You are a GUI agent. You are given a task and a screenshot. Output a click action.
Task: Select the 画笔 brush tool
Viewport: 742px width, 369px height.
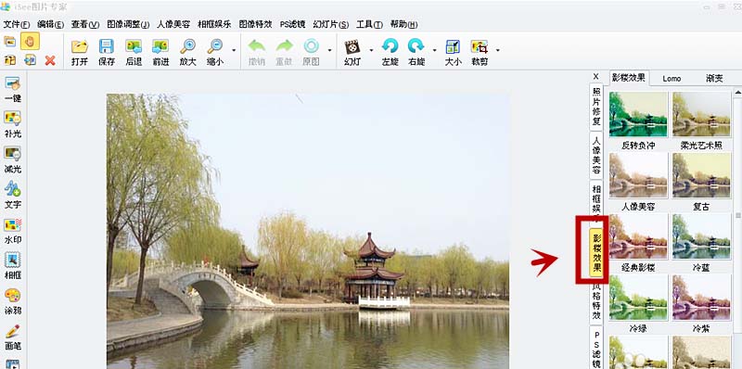pyautogui.click(x=13, y=337)
